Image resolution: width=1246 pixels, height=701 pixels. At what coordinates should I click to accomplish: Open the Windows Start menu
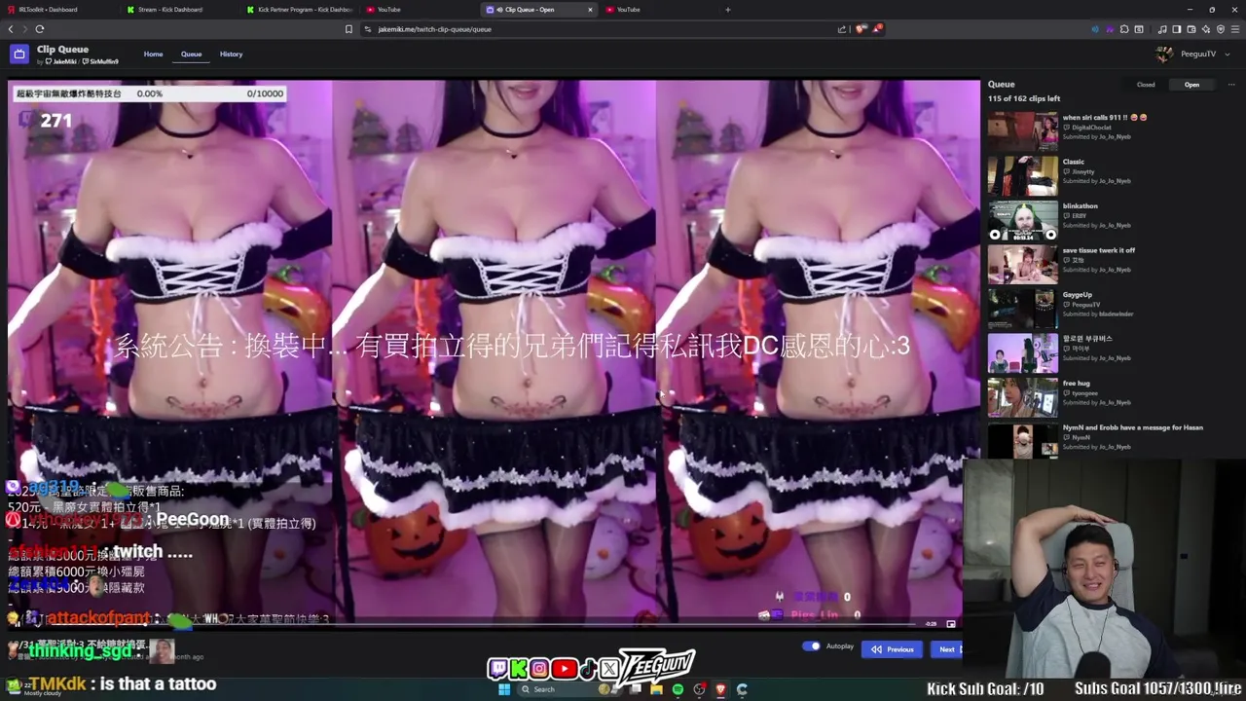(504, 689)
